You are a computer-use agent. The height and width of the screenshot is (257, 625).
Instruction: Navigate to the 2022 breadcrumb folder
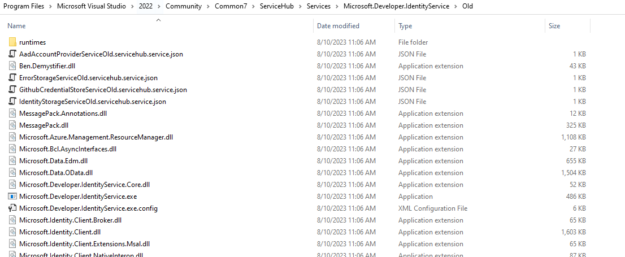146,6
